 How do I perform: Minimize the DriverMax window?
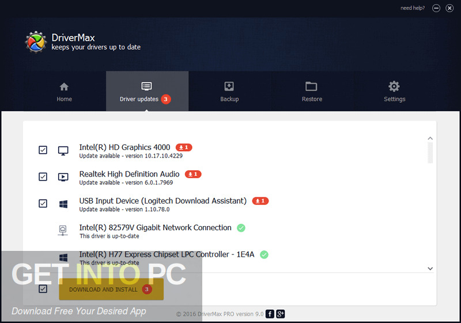pos(436,8)
